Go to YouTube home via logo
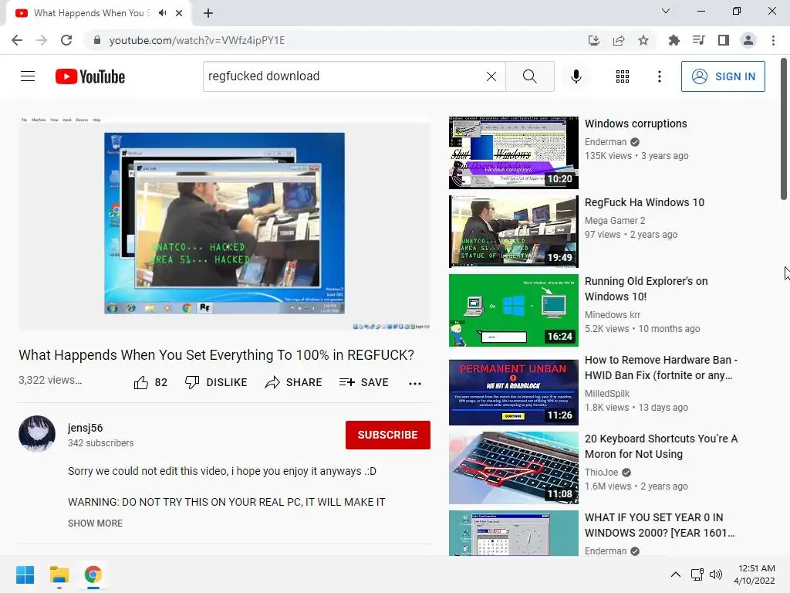The height and width of the screenshot is (593, 790). 90,76
